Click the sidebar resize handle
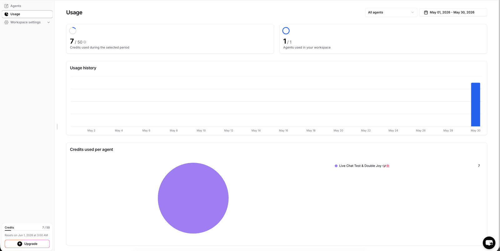Viewport: 500px width, 251px height. 57,126
